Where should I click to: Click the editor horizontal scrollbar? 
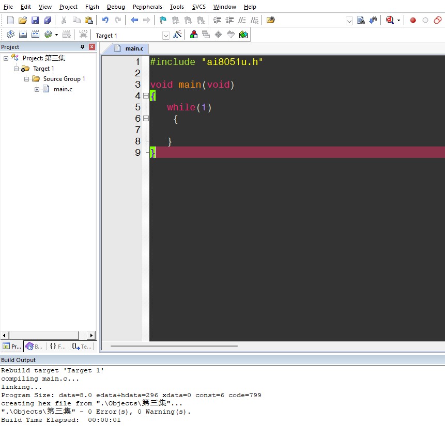coord(174,346)
